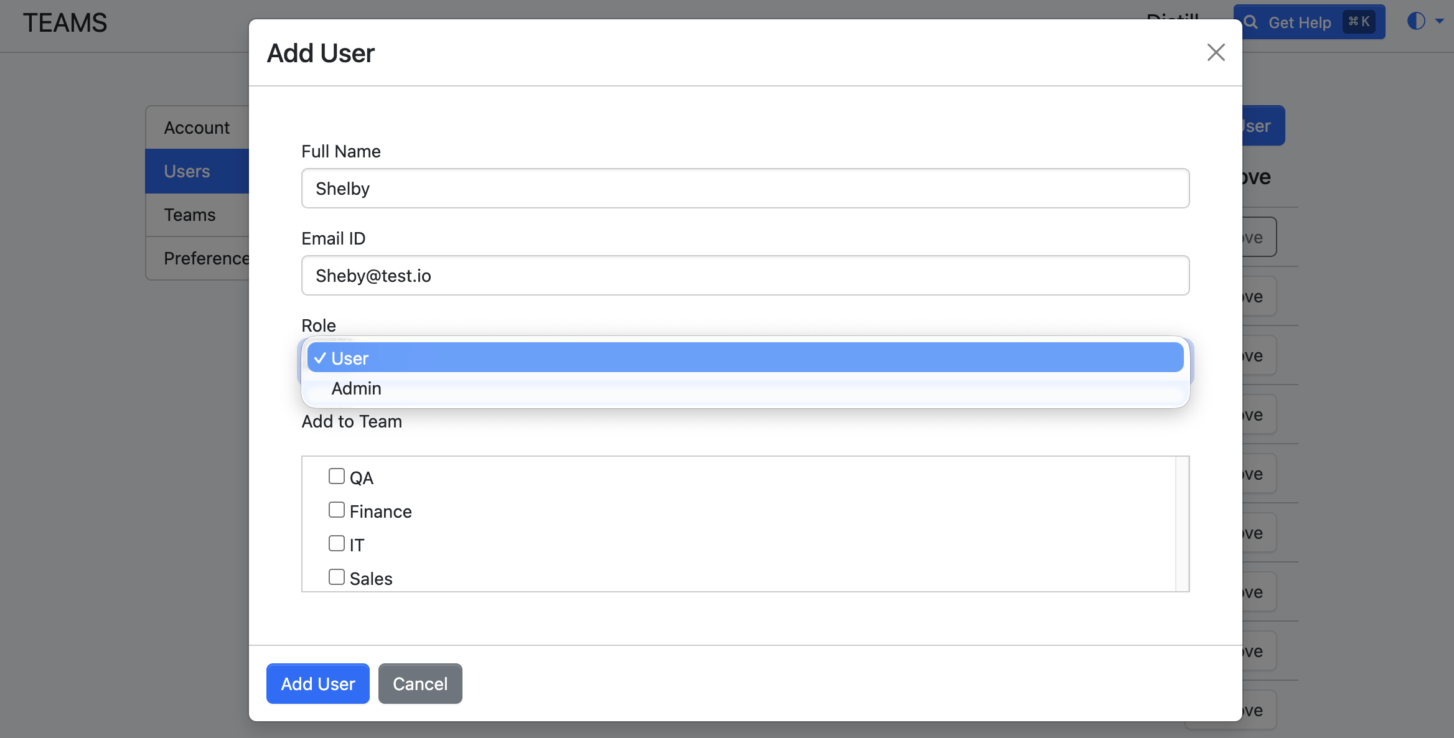Click the Email ID input field
Viewport: 1454px width, 738px height.
pyautogui.click(x=744, y=275)
